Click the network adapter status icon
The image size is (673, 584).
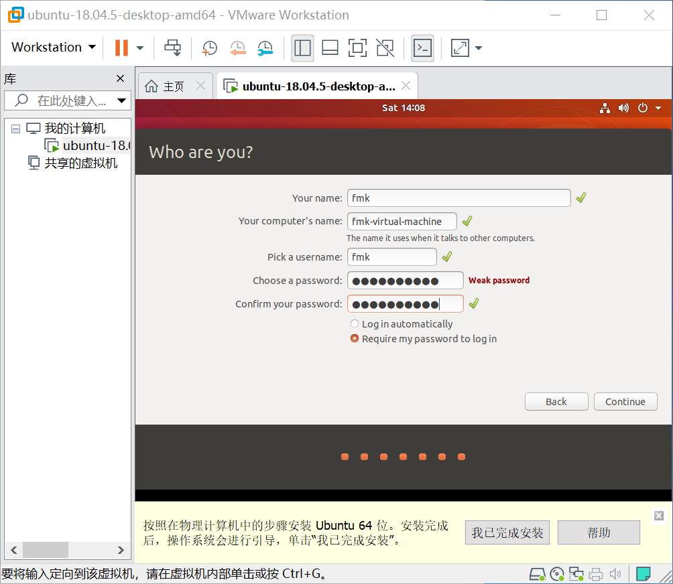[x=576, y=574]
